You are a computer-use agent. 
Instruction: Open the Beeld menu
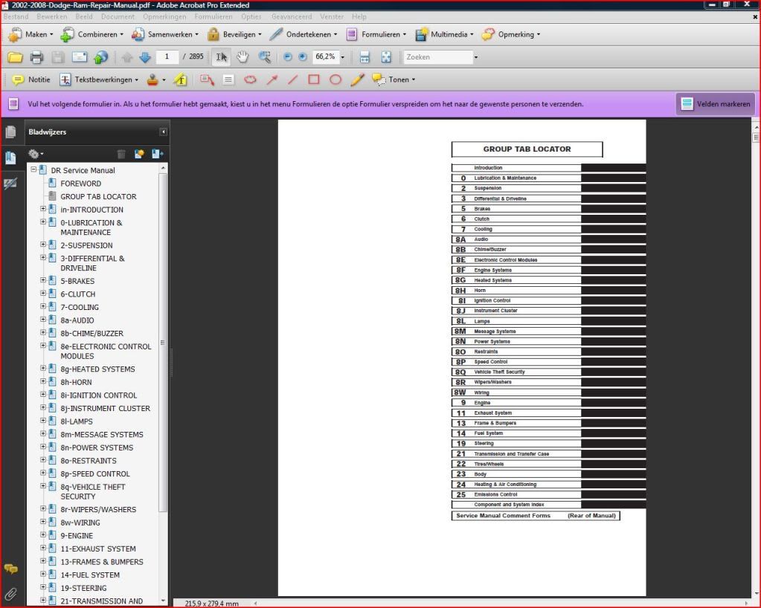pyautogui.click(x=84, y=16)
